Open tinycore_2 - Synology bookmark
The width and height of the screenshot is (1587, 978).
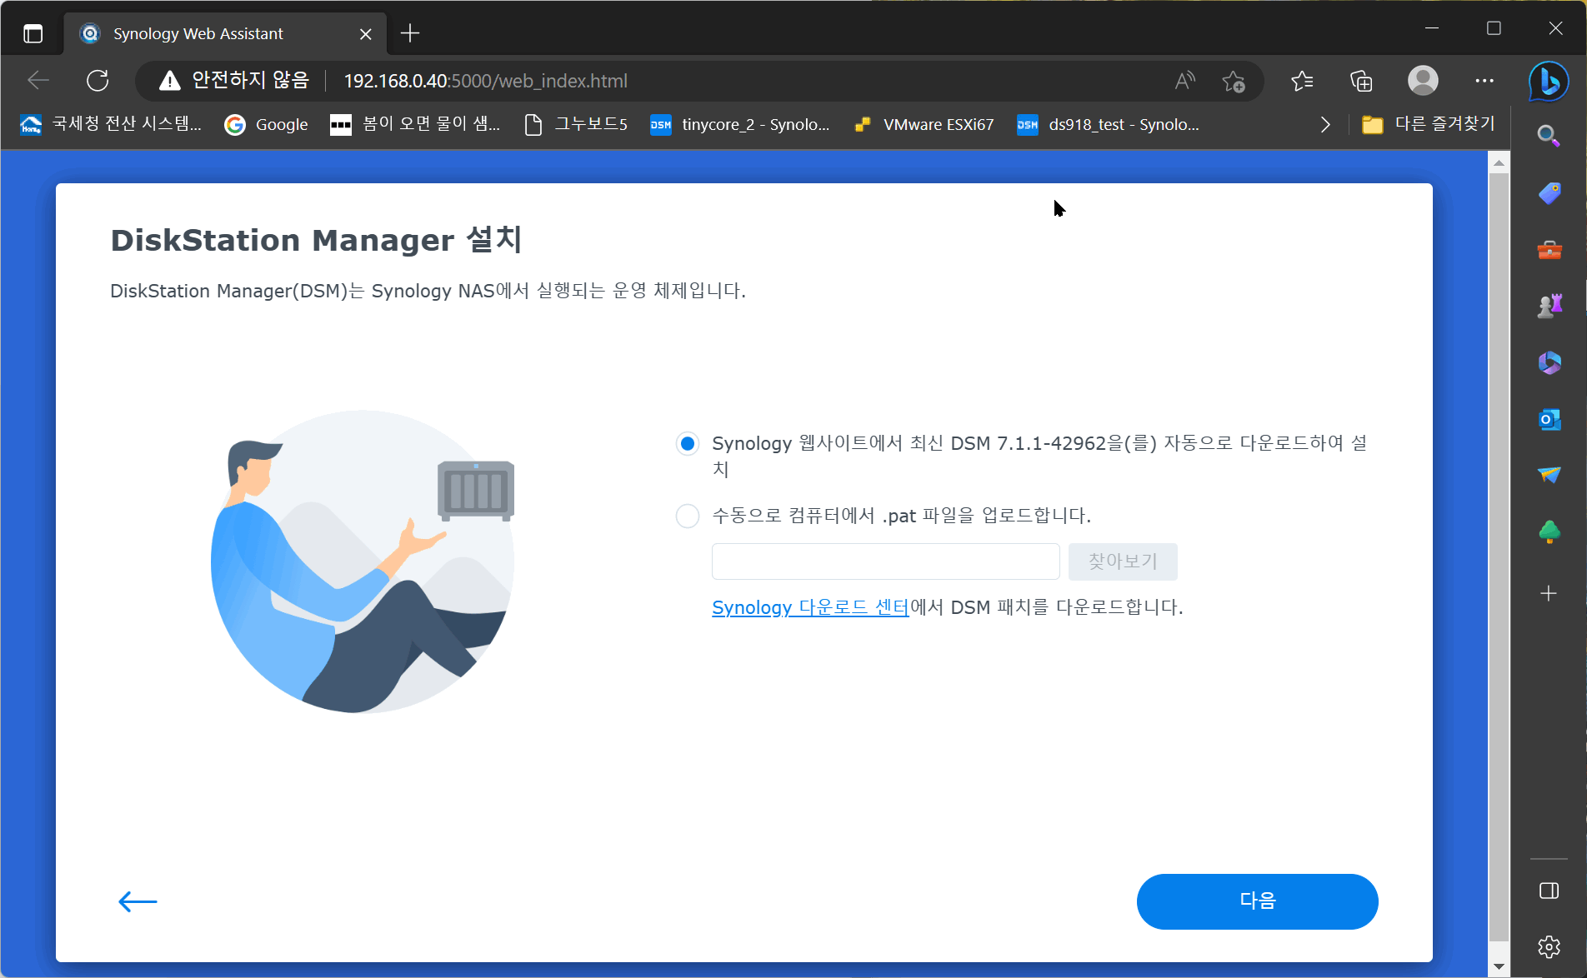(x=740, y=124)
